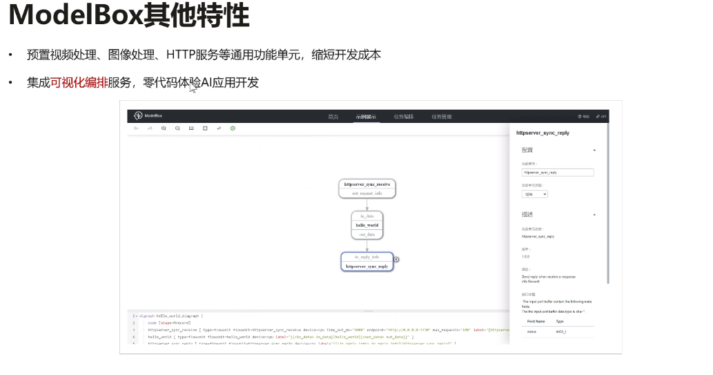Switch to the 示例展示 tab
Screen dimensions: 713x375
[x=366, y=117]
